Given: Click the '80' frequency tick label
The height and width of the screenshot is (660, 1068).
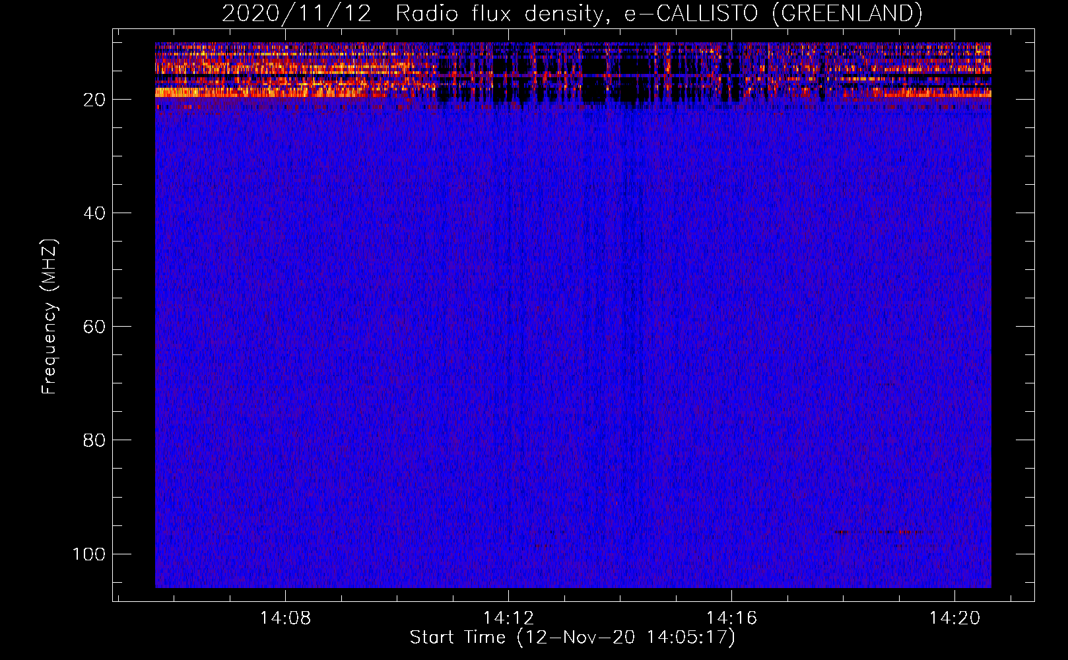Looking at the screenshot, I should point(94,440).
